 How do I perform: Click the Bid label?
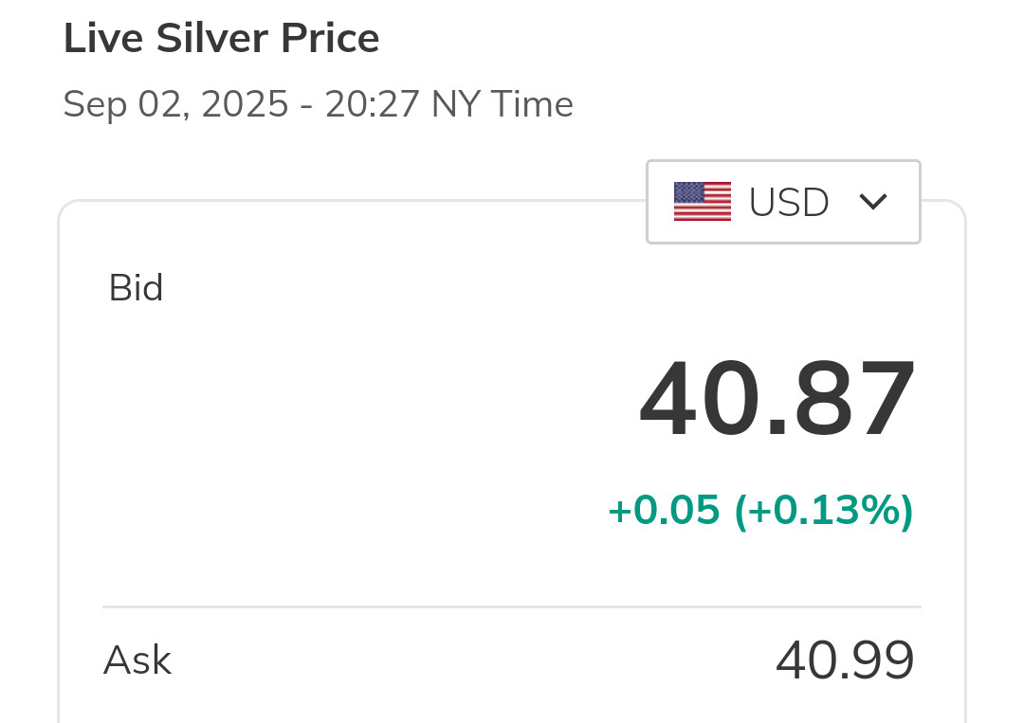[x=136, y=288]
